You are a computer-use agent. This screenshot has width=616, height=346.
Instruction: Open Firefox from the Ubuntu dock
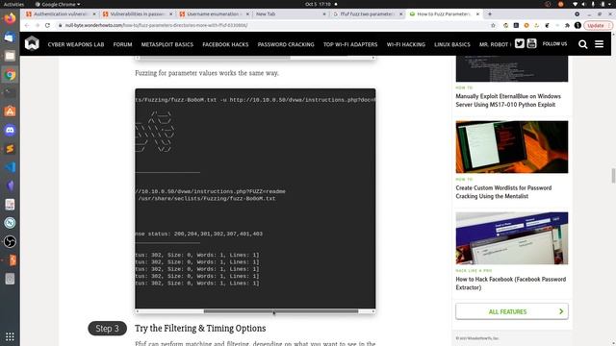pos(10,18)
